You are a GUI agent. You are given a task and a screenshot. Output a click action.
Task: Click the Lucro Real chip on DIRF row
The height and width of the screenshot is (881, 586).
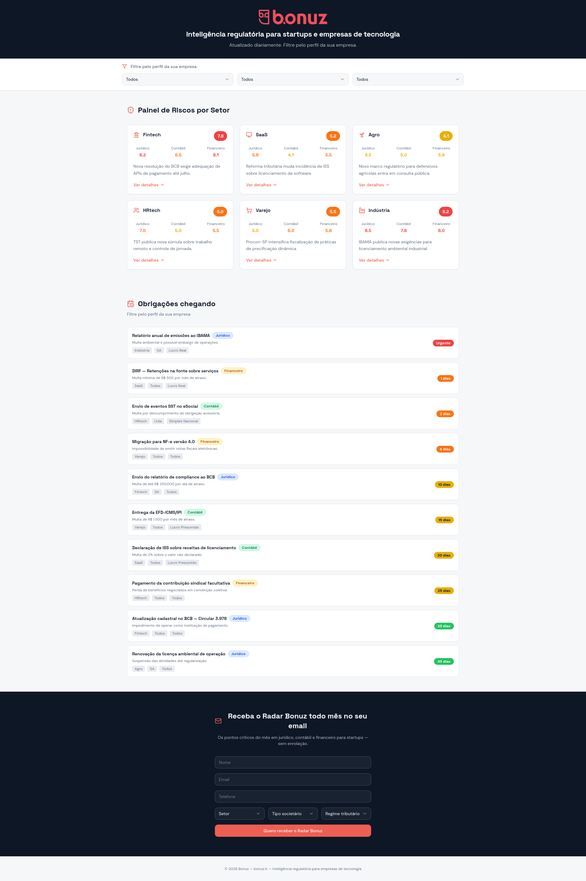pos(176,386)
